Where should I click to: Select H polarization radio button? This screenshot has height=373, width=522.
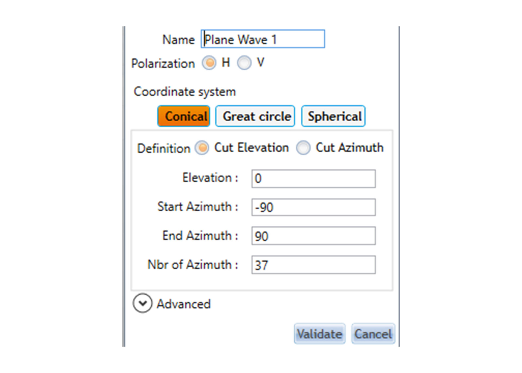209,63
